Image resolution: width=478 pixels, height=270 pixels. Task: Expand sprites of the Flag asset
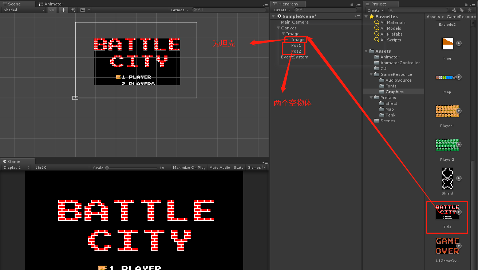point(459,43)
